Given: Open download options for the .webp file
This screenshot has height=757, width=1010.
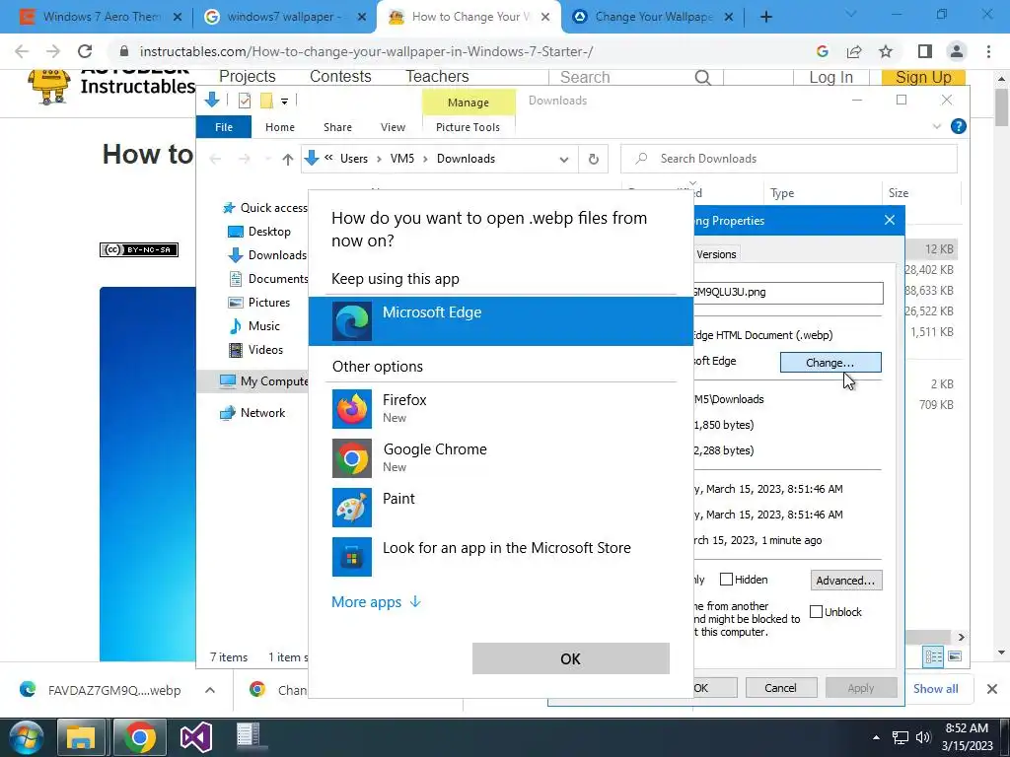Looking at the screenshot, I should tap(210, 690).
